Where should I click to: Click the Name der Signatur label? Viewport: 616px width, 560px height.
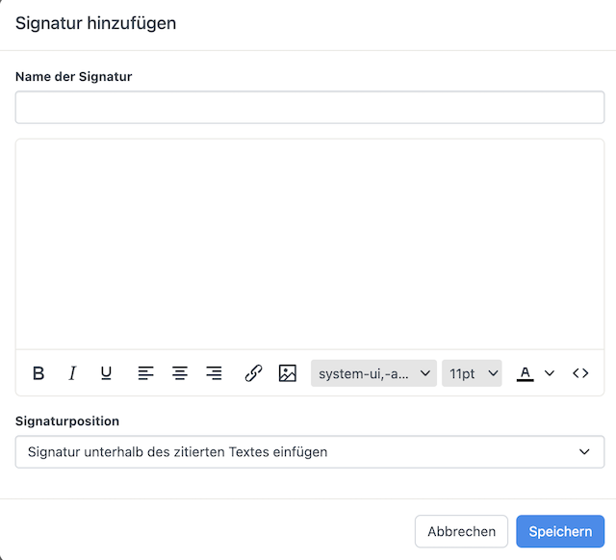click(x=73, y=77)
